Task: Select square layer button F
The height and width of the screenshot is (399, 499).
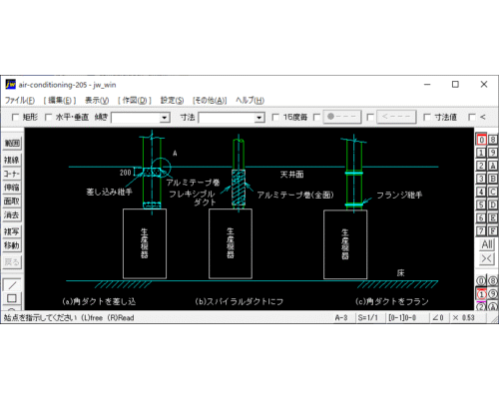Action: (x=493, y=230)
